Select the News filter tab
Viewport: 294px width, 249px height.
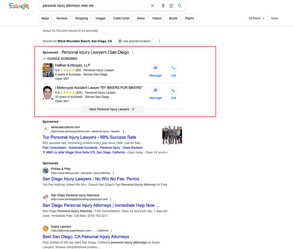pyautogui.click(x=141, y=18)
